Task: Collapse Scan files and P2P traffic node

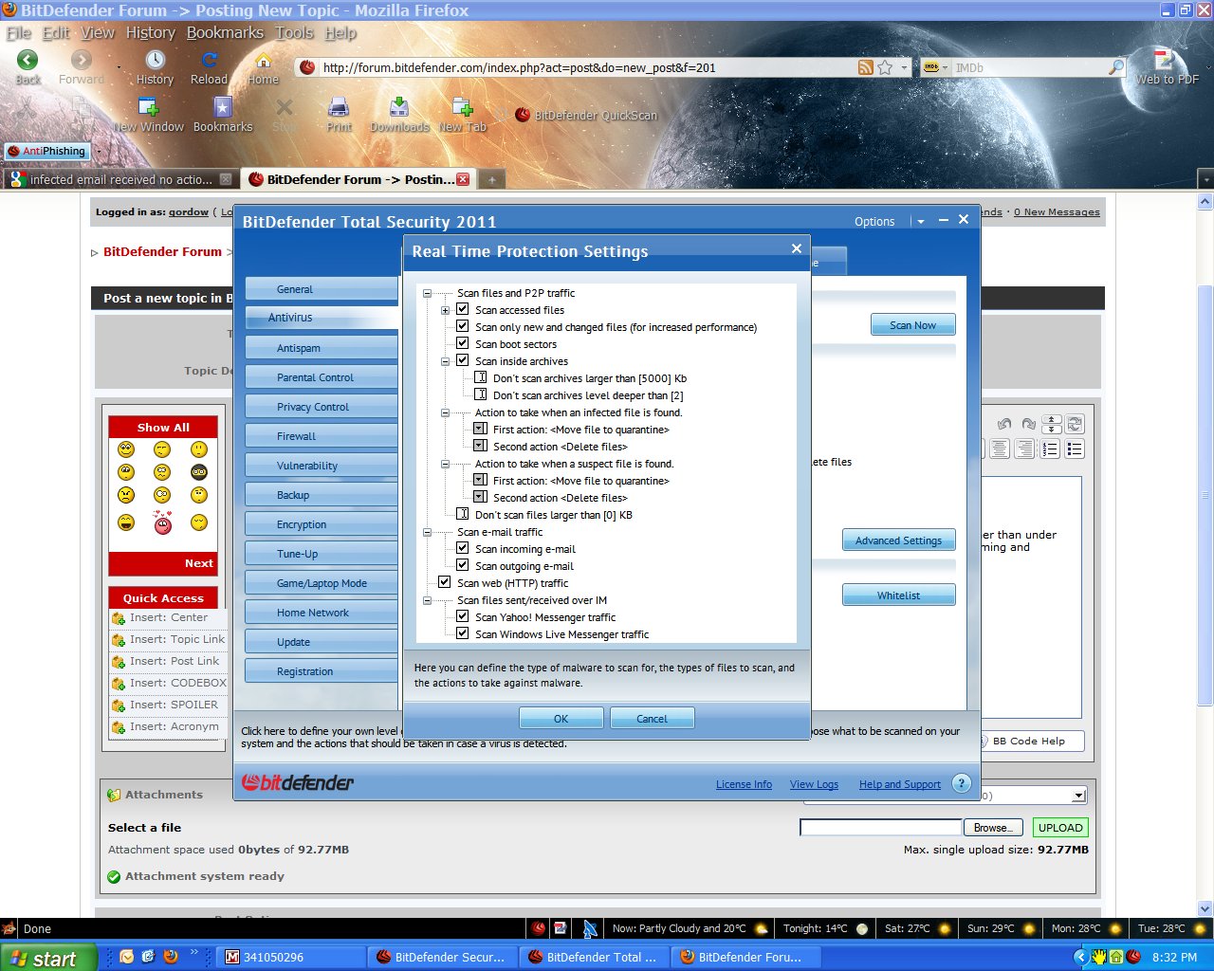Action: tap(427, 293)
